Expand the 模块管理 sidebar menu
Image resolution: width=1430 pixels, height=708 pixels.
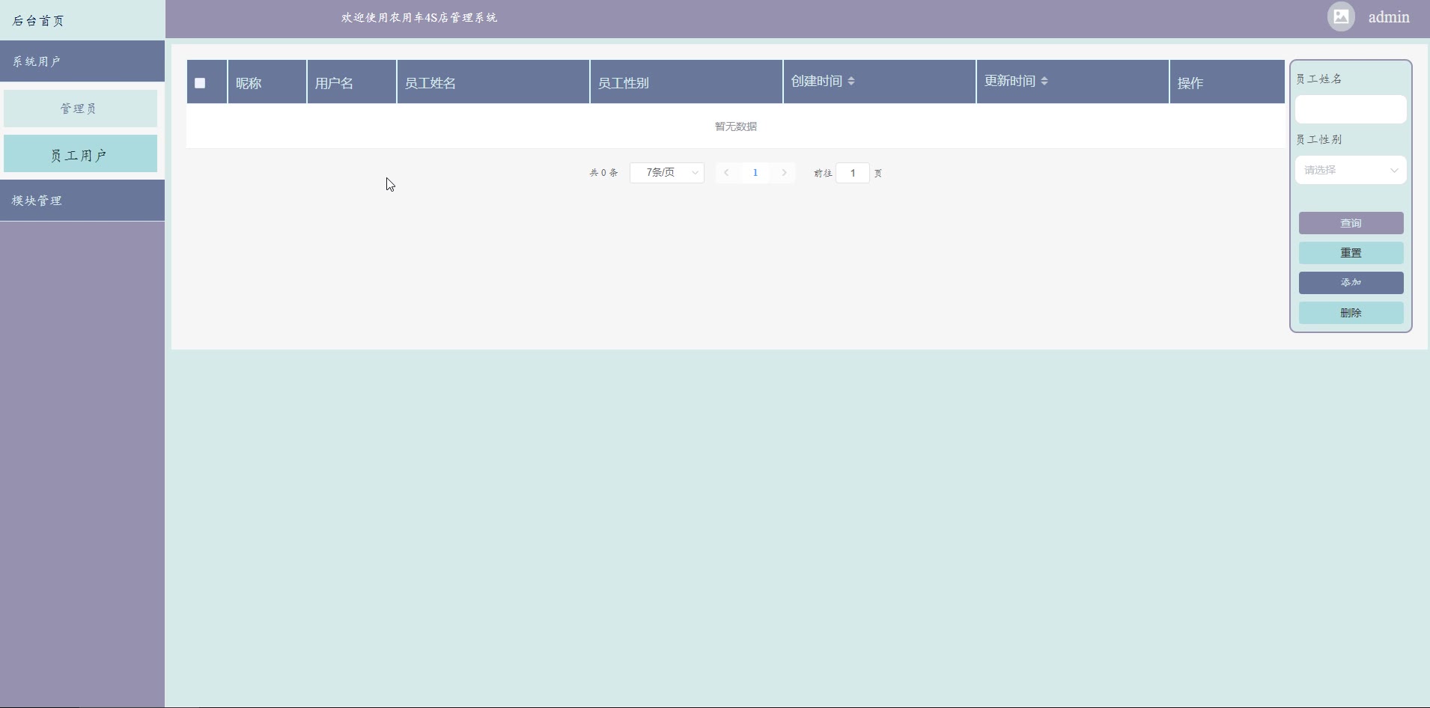(82, 201)
